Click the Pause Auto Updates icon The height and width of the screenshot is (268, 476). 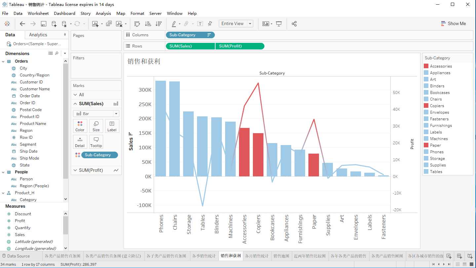64,24
